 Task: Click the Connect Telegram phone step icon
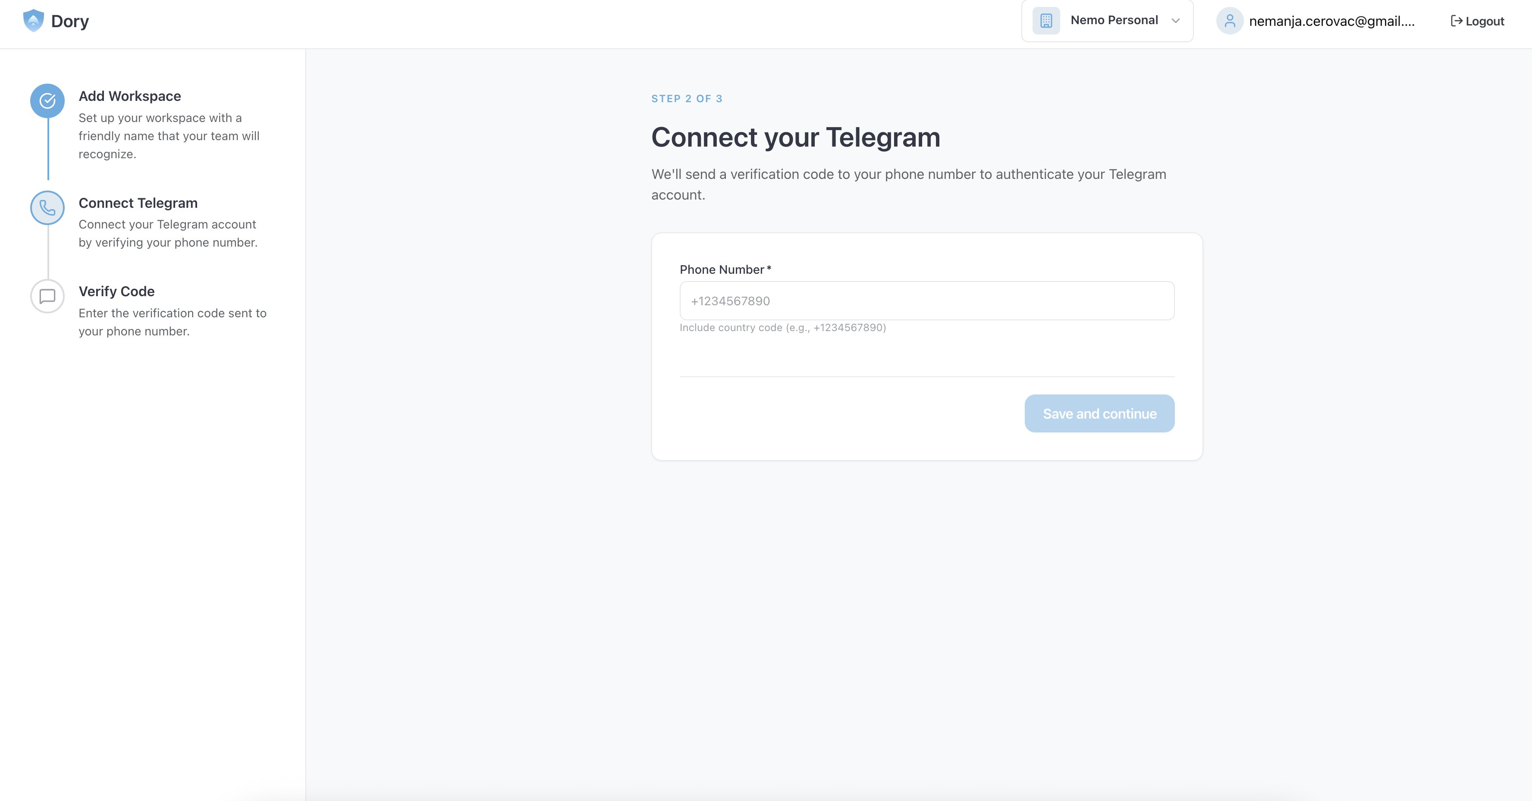click(47, 207)
